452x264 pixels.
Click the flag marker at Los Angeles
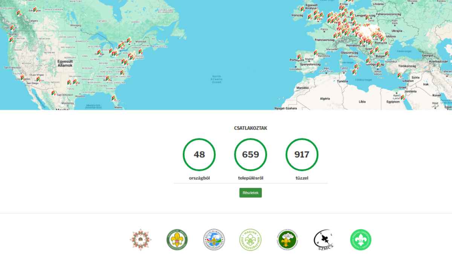[22, 77]
